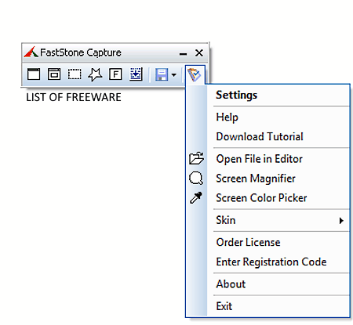Open the Skin submenu
The width and height of the screenshot is (353, 325).
point(278,220)
